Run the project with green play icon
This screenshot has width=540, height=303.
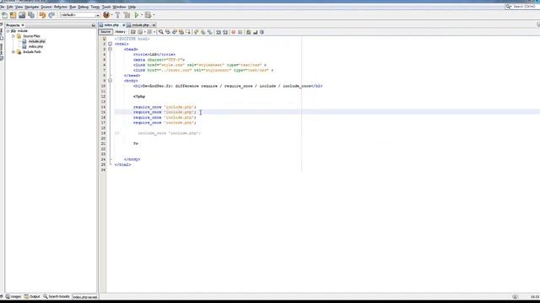(137, 15)
